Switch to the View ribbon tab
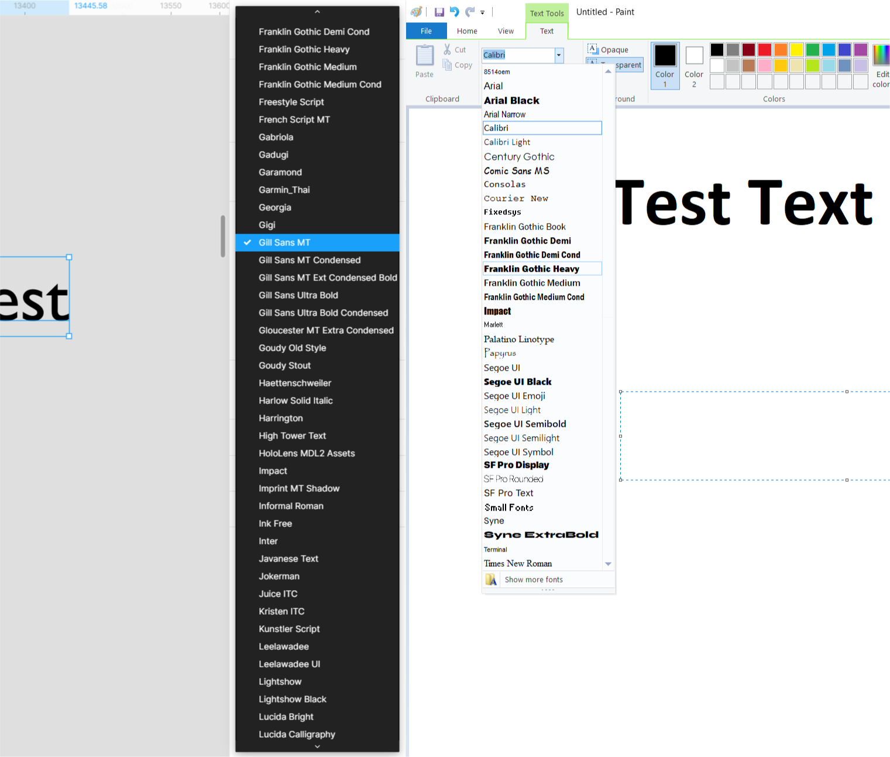Image resolution: width=890 pixels, height=757 pixels. (x=506, y=31)
